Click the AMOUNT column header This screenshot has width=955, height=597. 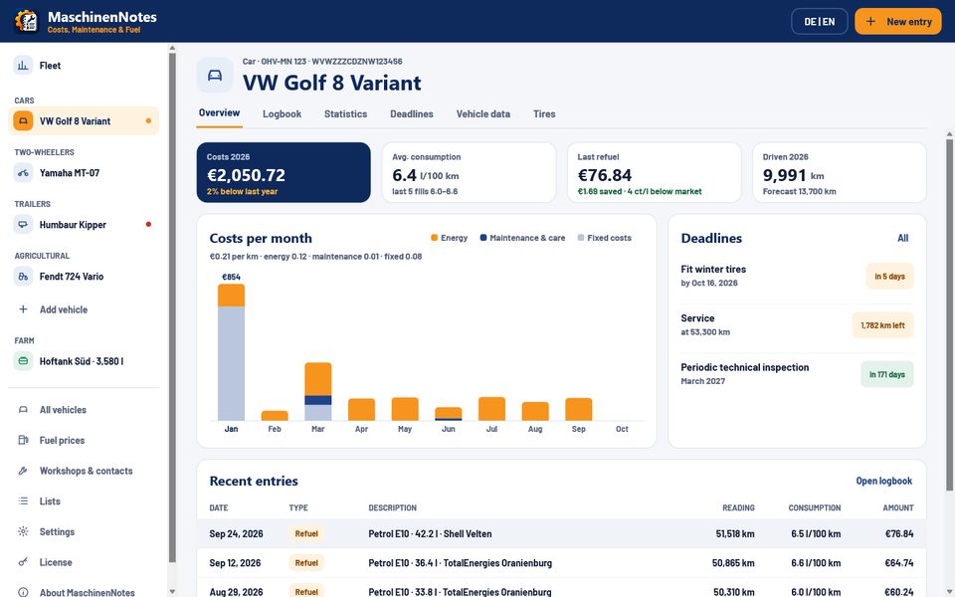click(897, 507)
